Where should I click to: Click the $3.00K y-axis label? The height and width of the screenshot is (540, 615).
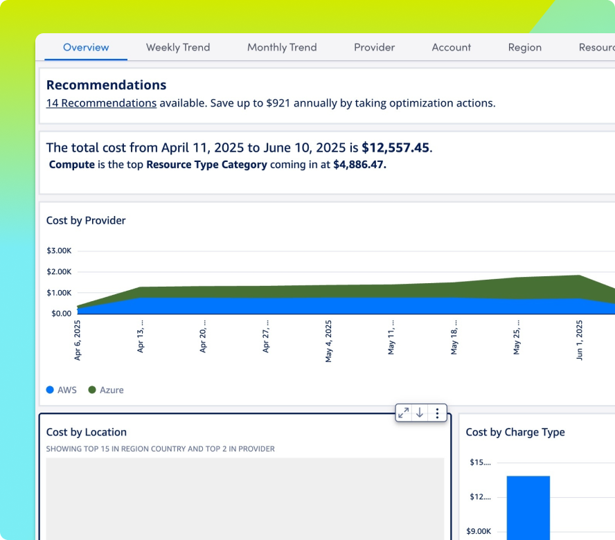[x=59, y=251]
